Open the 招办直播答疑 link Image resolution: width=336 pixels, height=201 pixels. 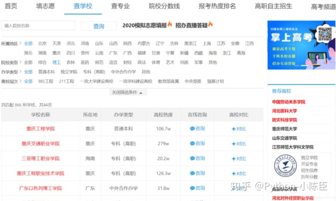(191, 25)
